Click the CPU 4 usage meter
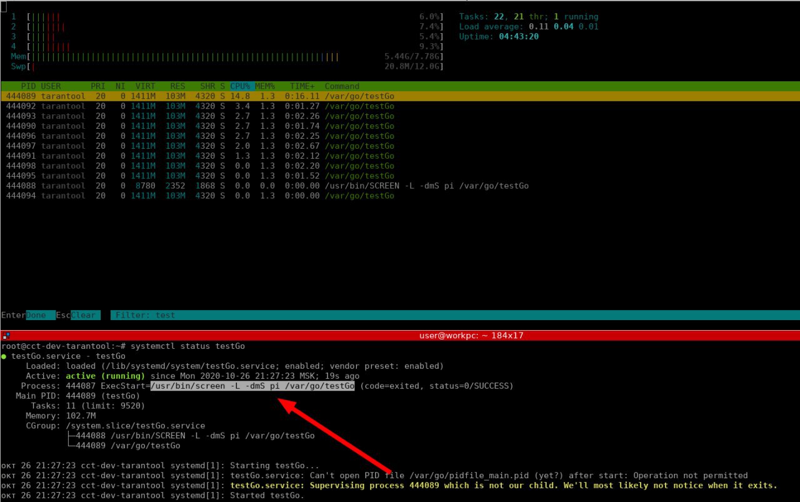 coord(227,47)
